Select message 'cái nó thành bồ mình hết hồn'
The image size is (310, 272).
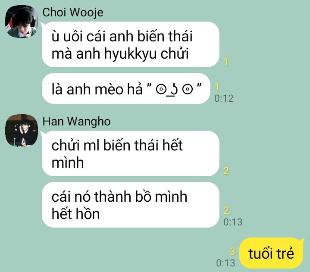131,205
